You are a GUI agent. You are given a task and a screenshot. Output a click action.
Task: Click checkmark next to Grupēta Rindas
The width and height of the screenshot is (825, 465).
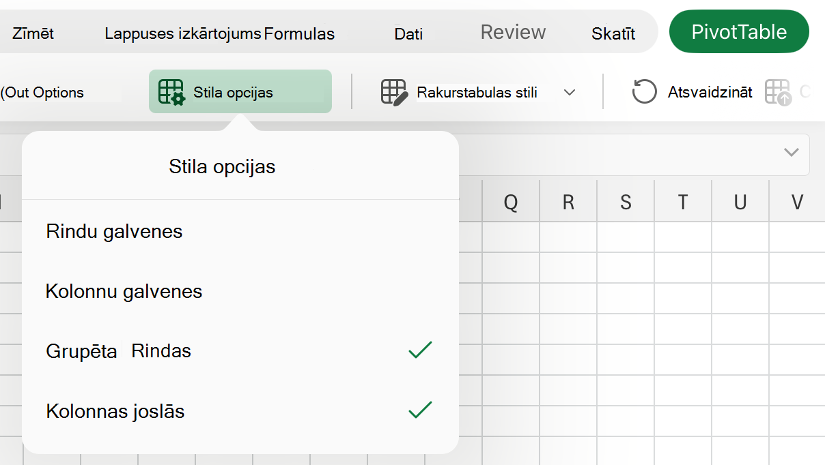[420, 350]
